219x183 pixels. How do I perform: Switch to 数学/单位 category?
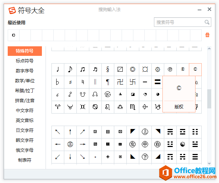25,81
